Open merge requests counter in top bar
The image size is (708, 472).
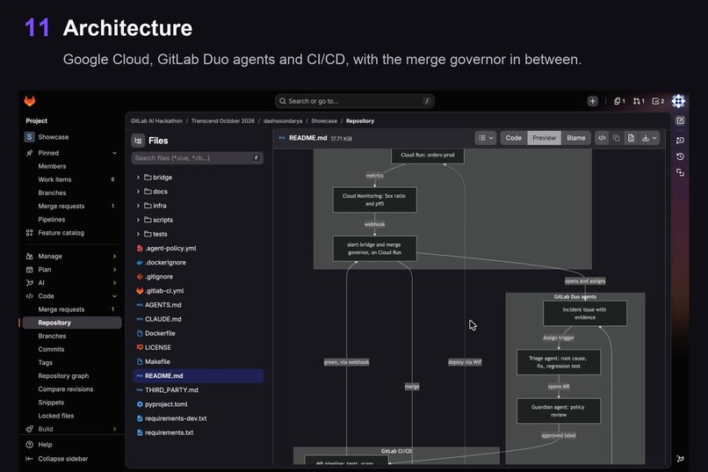point(639,101)
